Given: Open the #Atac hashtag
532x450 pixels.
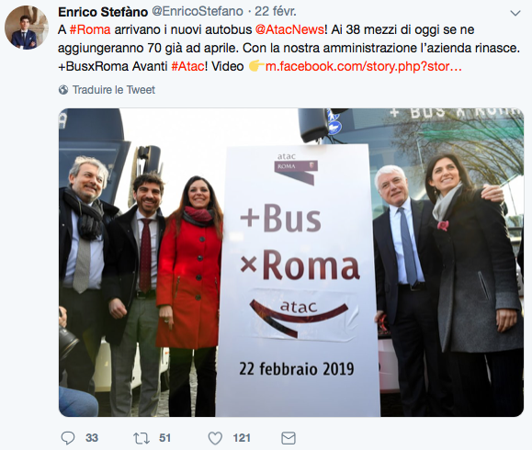Looking at the screenshot, I should pos(188,66).
